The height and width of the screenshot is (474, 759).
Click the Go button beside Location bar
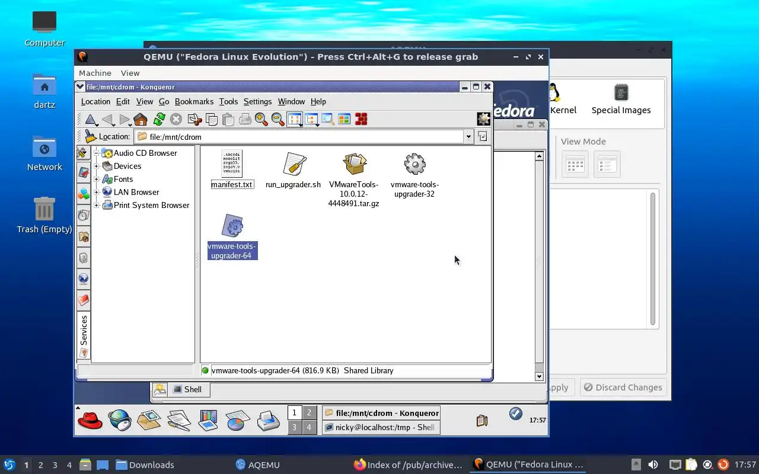483,137
